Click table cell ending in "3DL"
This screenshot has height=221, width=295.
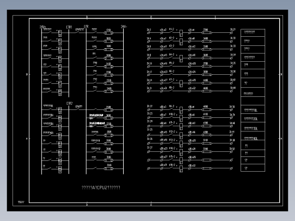pyautogui.click(x=253, y=127)
